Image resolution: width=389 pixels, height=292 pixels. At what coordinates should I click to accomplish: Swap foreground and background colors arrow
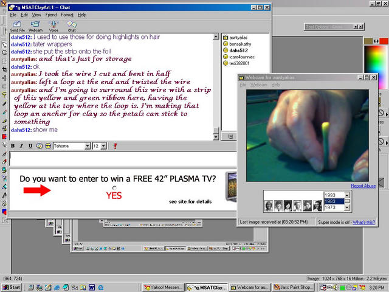[376, 41]
